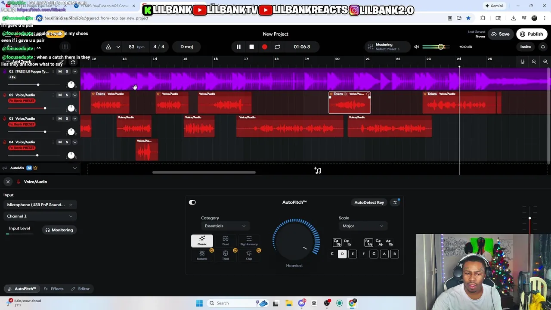551x310 pixels.
Task: Click AutoDetect Key button
Action: tap(369, 202)
